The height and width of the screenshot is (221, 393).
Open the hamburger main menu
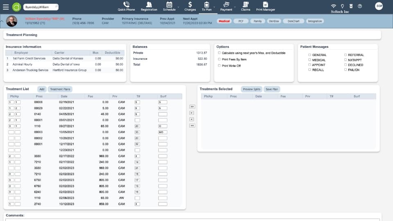(6, 7)
